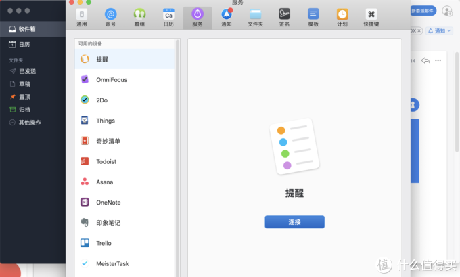Select the 提醒 Reminders service in list
This screenshot has width=460, height=277.
(125, 59)
